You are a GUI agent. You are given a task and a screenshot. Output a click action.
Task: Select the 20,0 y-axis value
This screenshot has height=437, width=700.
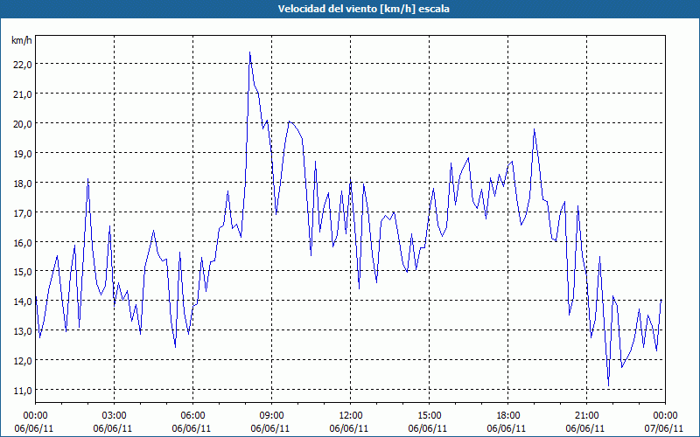tap(23, 123)
